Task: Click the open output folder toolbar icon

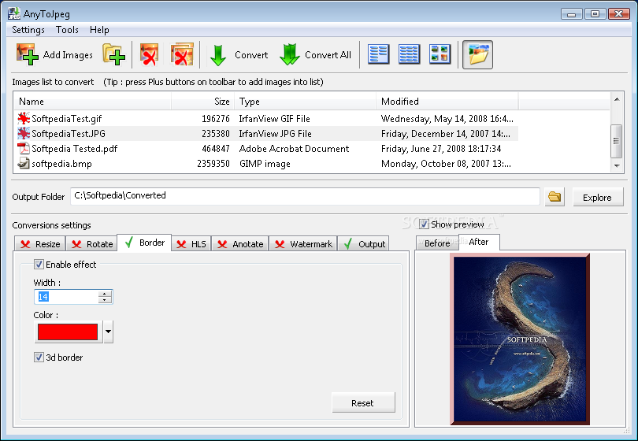Action: coord(477,54)
